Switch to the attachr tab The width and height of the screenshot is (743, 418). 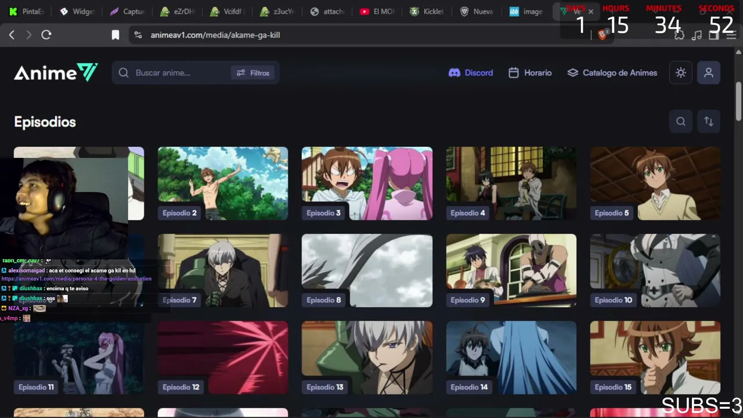(328, 11)
